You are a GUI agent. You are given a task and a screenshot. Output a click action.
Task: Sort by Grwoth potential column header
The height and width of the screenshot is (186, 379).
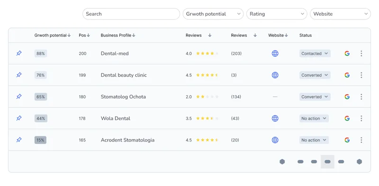53,35
